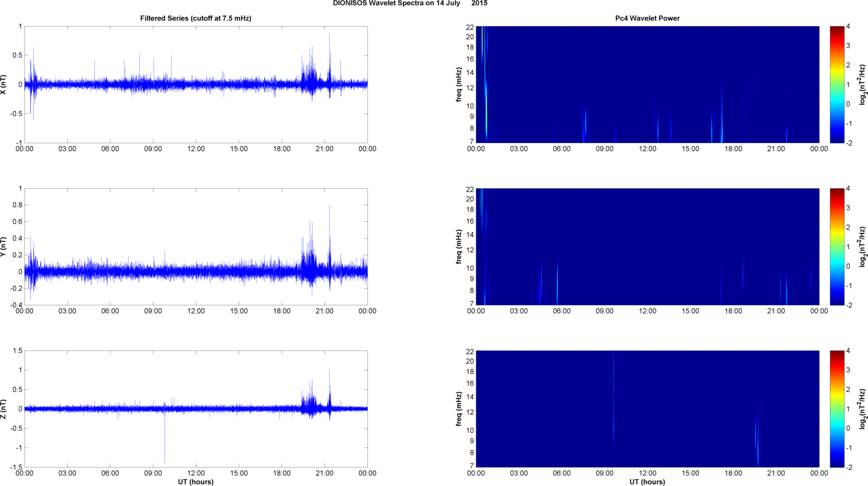Click the log2(nT²/Hz) label of the middle colorbar

click(x=863, y=246)
